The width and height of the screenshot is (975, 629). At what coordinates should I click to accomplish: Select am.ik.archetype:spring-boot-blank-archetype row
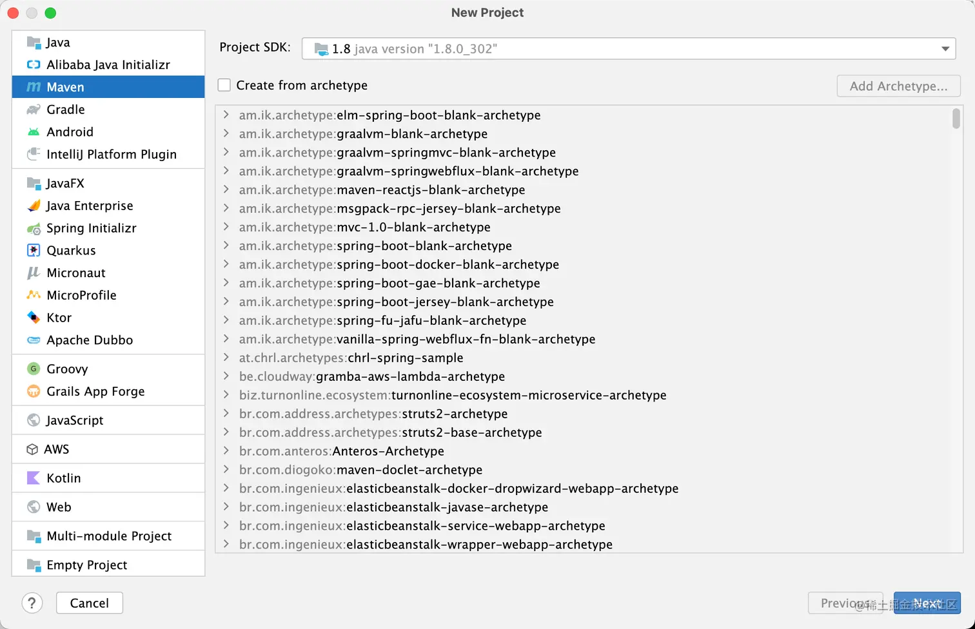tap(584, 246)
